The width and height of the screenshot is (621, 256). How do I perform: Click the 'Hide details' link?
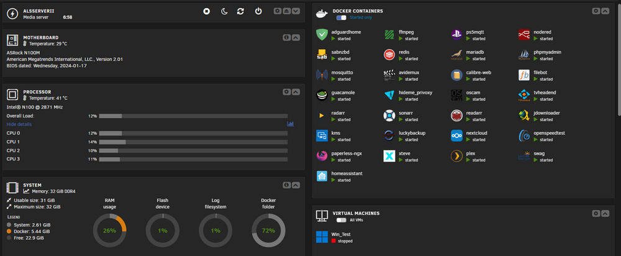point(19,124)
